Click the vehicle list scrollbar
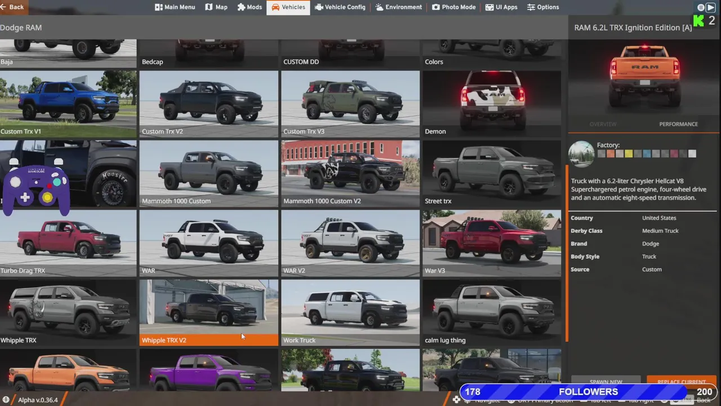This screenshot has height=406, width=721. (x=566, y=253)
